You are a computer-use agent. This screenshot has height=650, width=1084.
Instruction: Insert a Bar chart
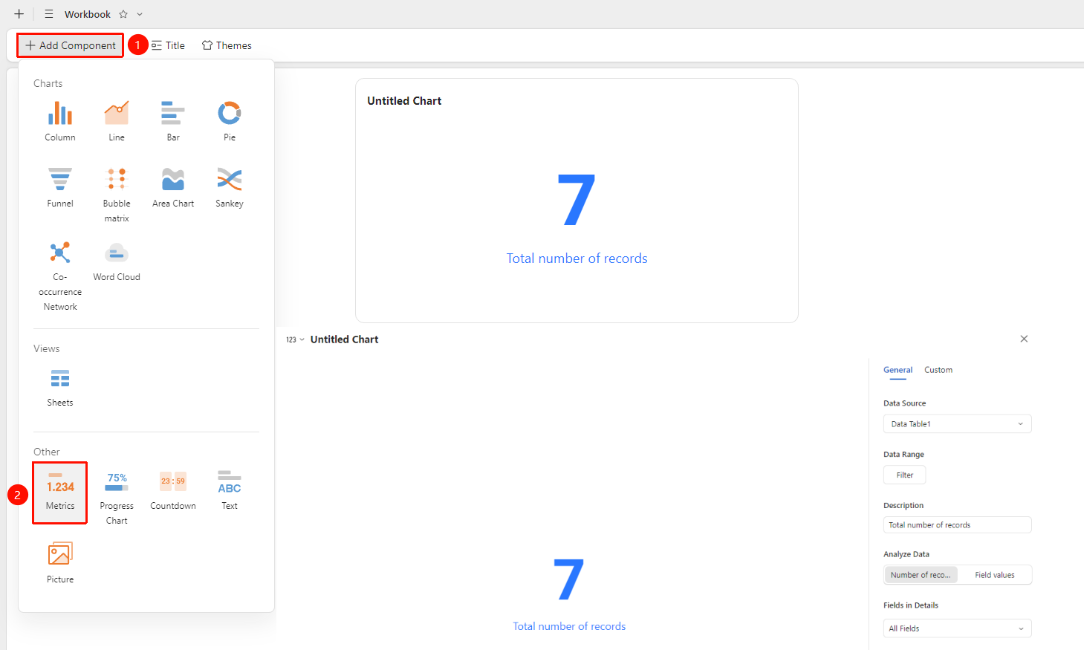[173, 121]
